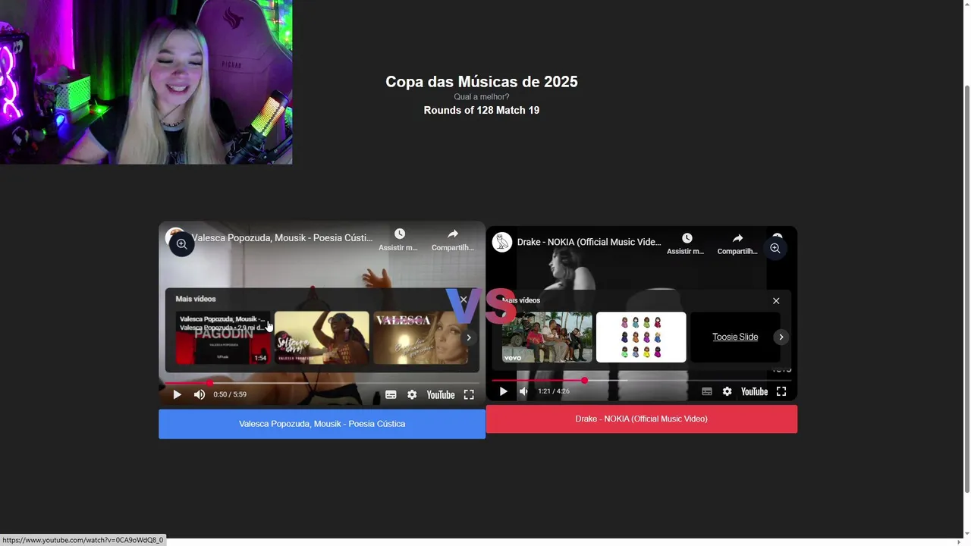
Task: Close More videos panel on Valesca video
Action: 464,299
